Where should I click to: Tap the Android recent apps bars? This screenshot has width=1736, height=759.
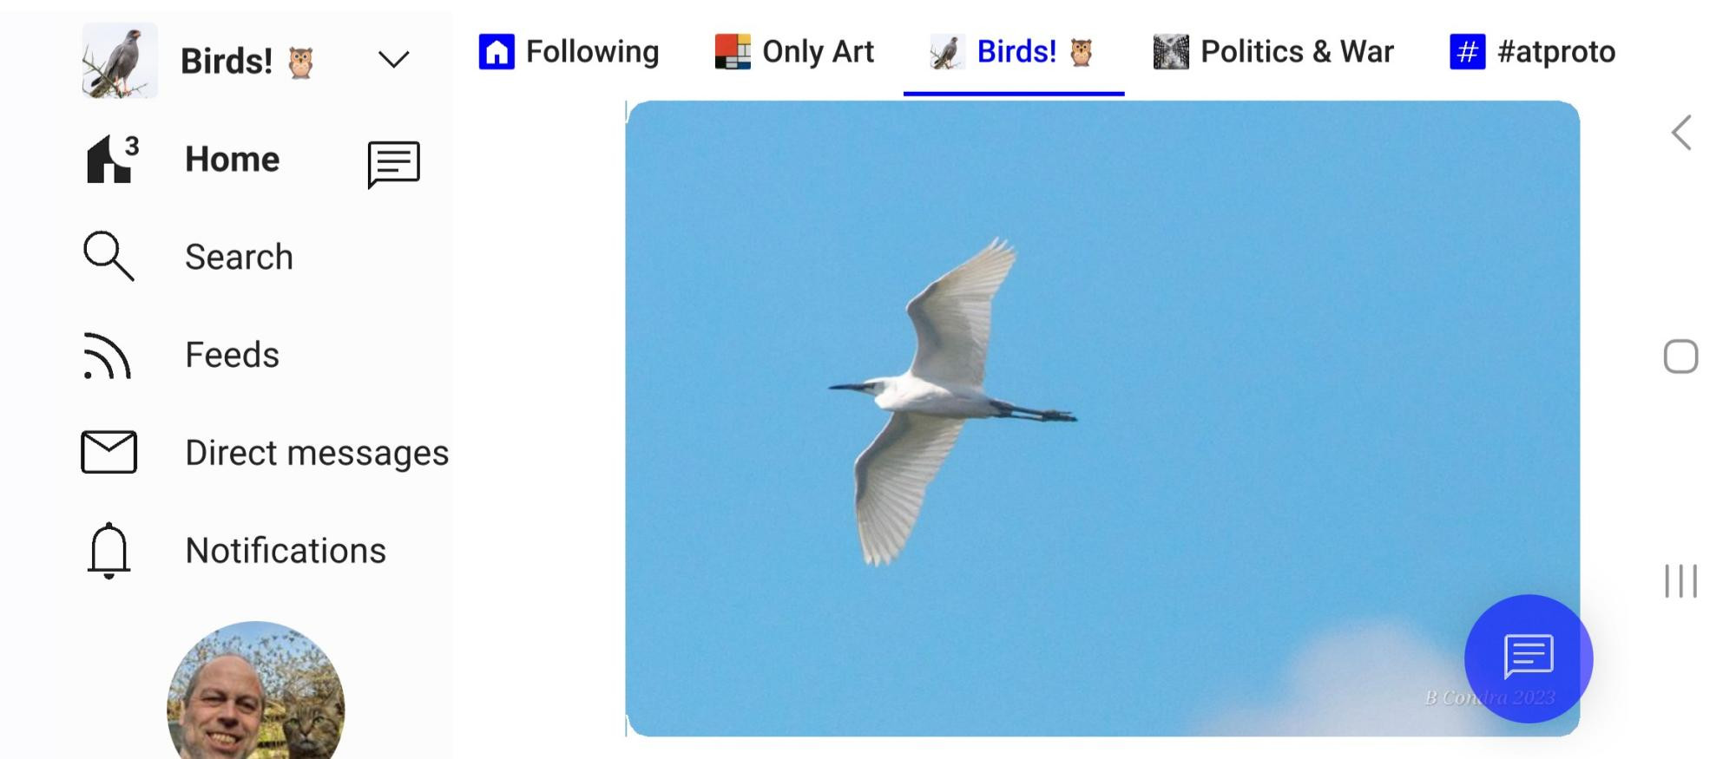click(x=1680, y=581)
